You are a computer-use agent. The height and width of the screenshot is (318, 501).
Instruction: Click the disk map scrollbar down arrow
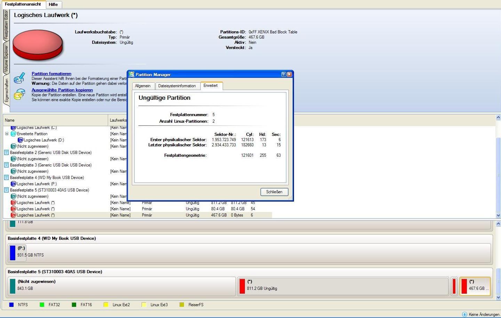tap(498, 297)
